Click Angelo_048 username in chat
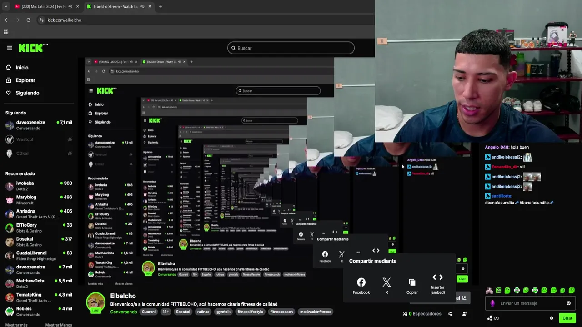 click(497, 147)
